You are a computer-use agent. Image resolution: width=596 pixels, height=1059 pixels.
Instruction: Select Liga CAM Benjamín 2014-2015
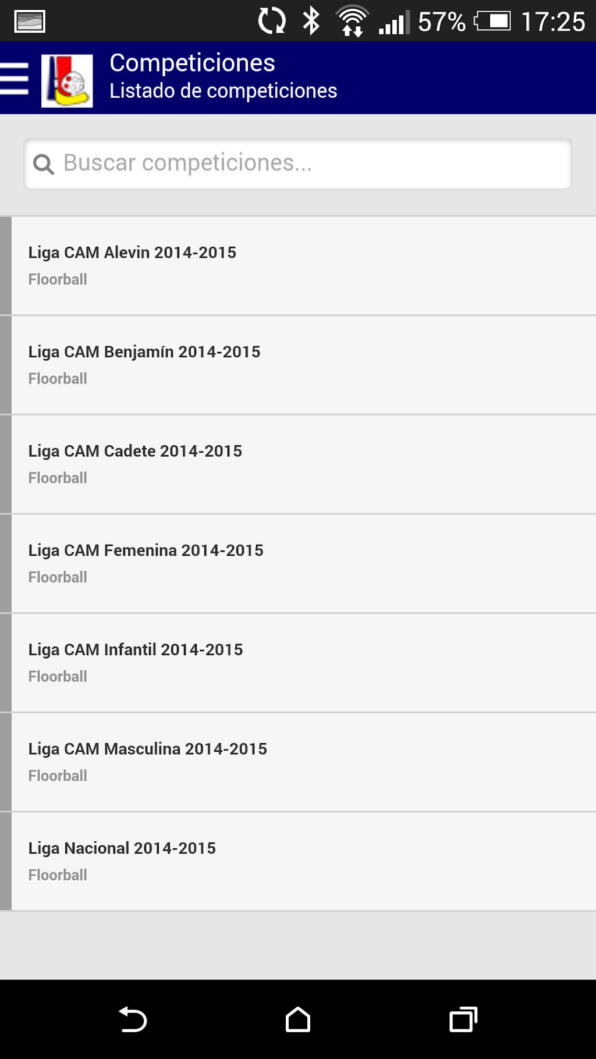(x=303, y=365)
